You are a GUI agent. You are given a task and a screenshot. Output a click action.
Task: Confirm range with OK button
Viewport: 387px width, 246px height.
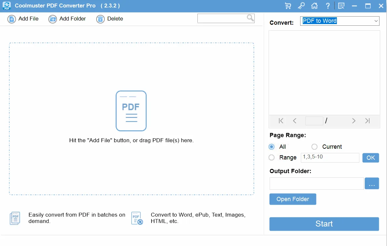click(371, 158)
